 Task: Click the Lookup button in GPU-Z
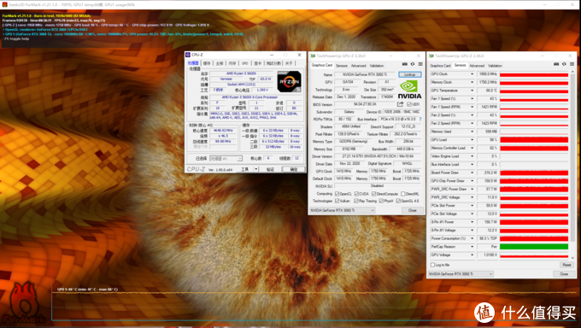tap(410, 74)
